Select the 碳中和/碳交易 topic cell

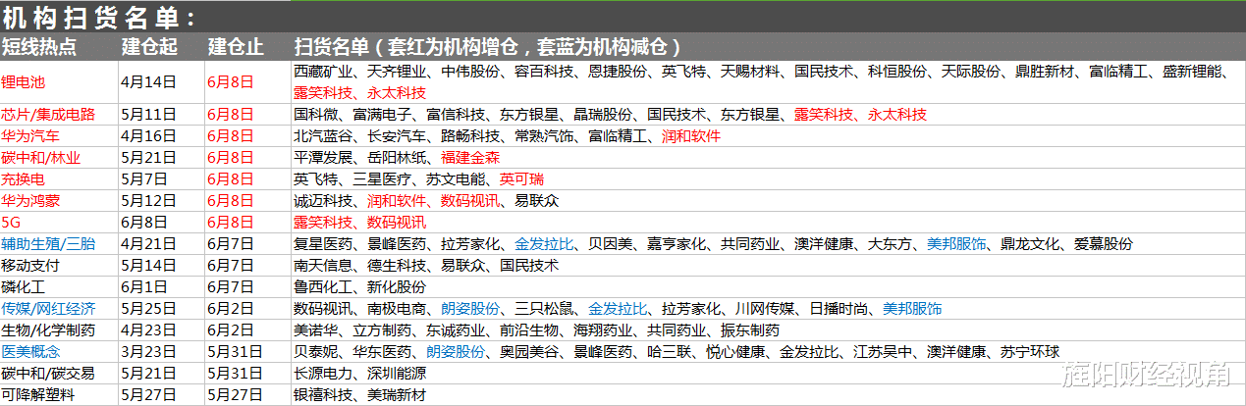click(x=46, y=373)
